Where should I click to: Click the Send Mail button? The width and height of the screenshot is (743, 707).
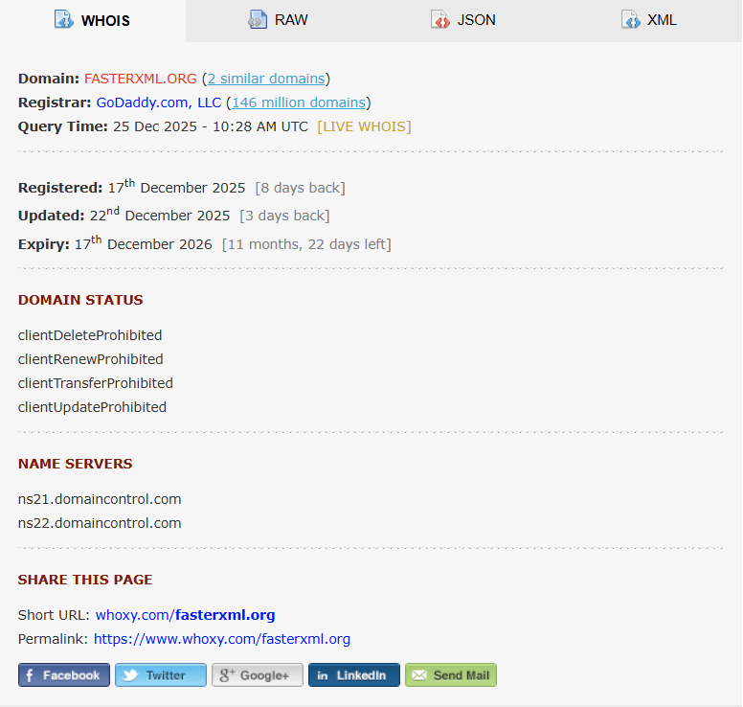pos(451,674)
